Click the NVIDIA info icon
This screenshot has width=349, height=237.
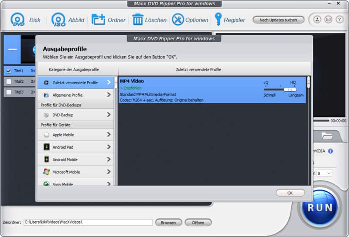(331, 151)
